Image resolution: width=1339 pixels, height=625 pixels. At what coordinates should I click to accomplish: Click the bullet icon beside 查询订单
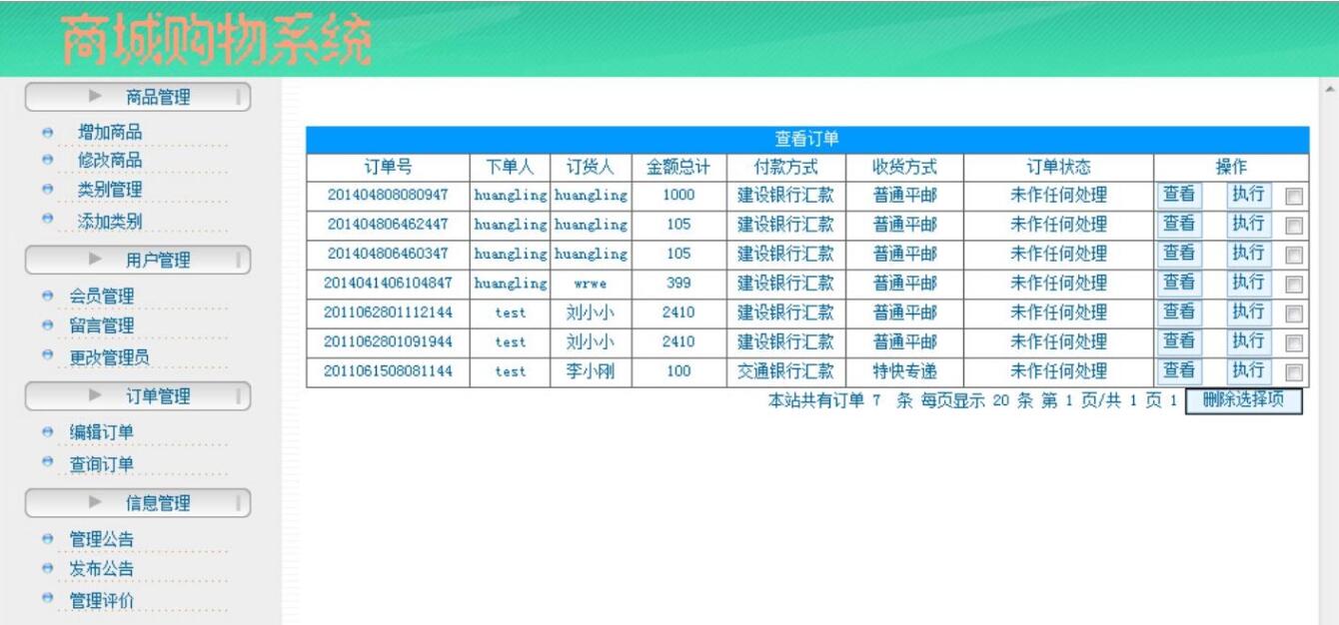click(x=47, y=463)
